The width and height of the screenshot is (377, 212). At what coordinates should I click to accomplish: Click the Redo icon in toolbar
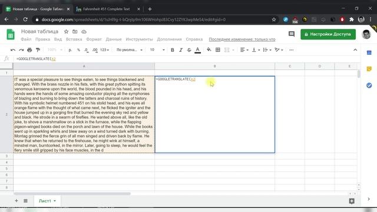pos(21,50)
